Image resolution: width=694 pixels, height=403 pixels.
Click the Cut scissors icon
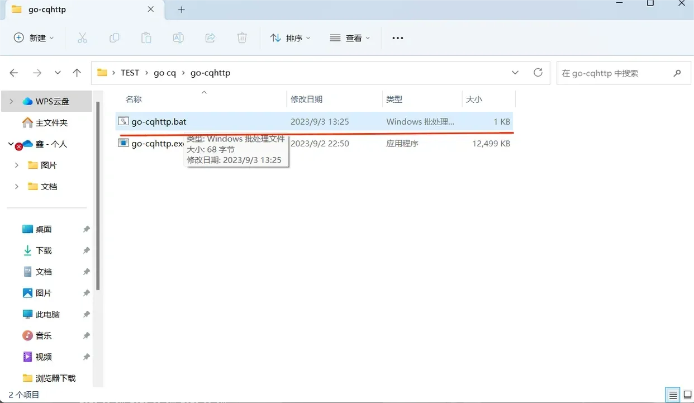pyautogui.click(x=82, y=38)
